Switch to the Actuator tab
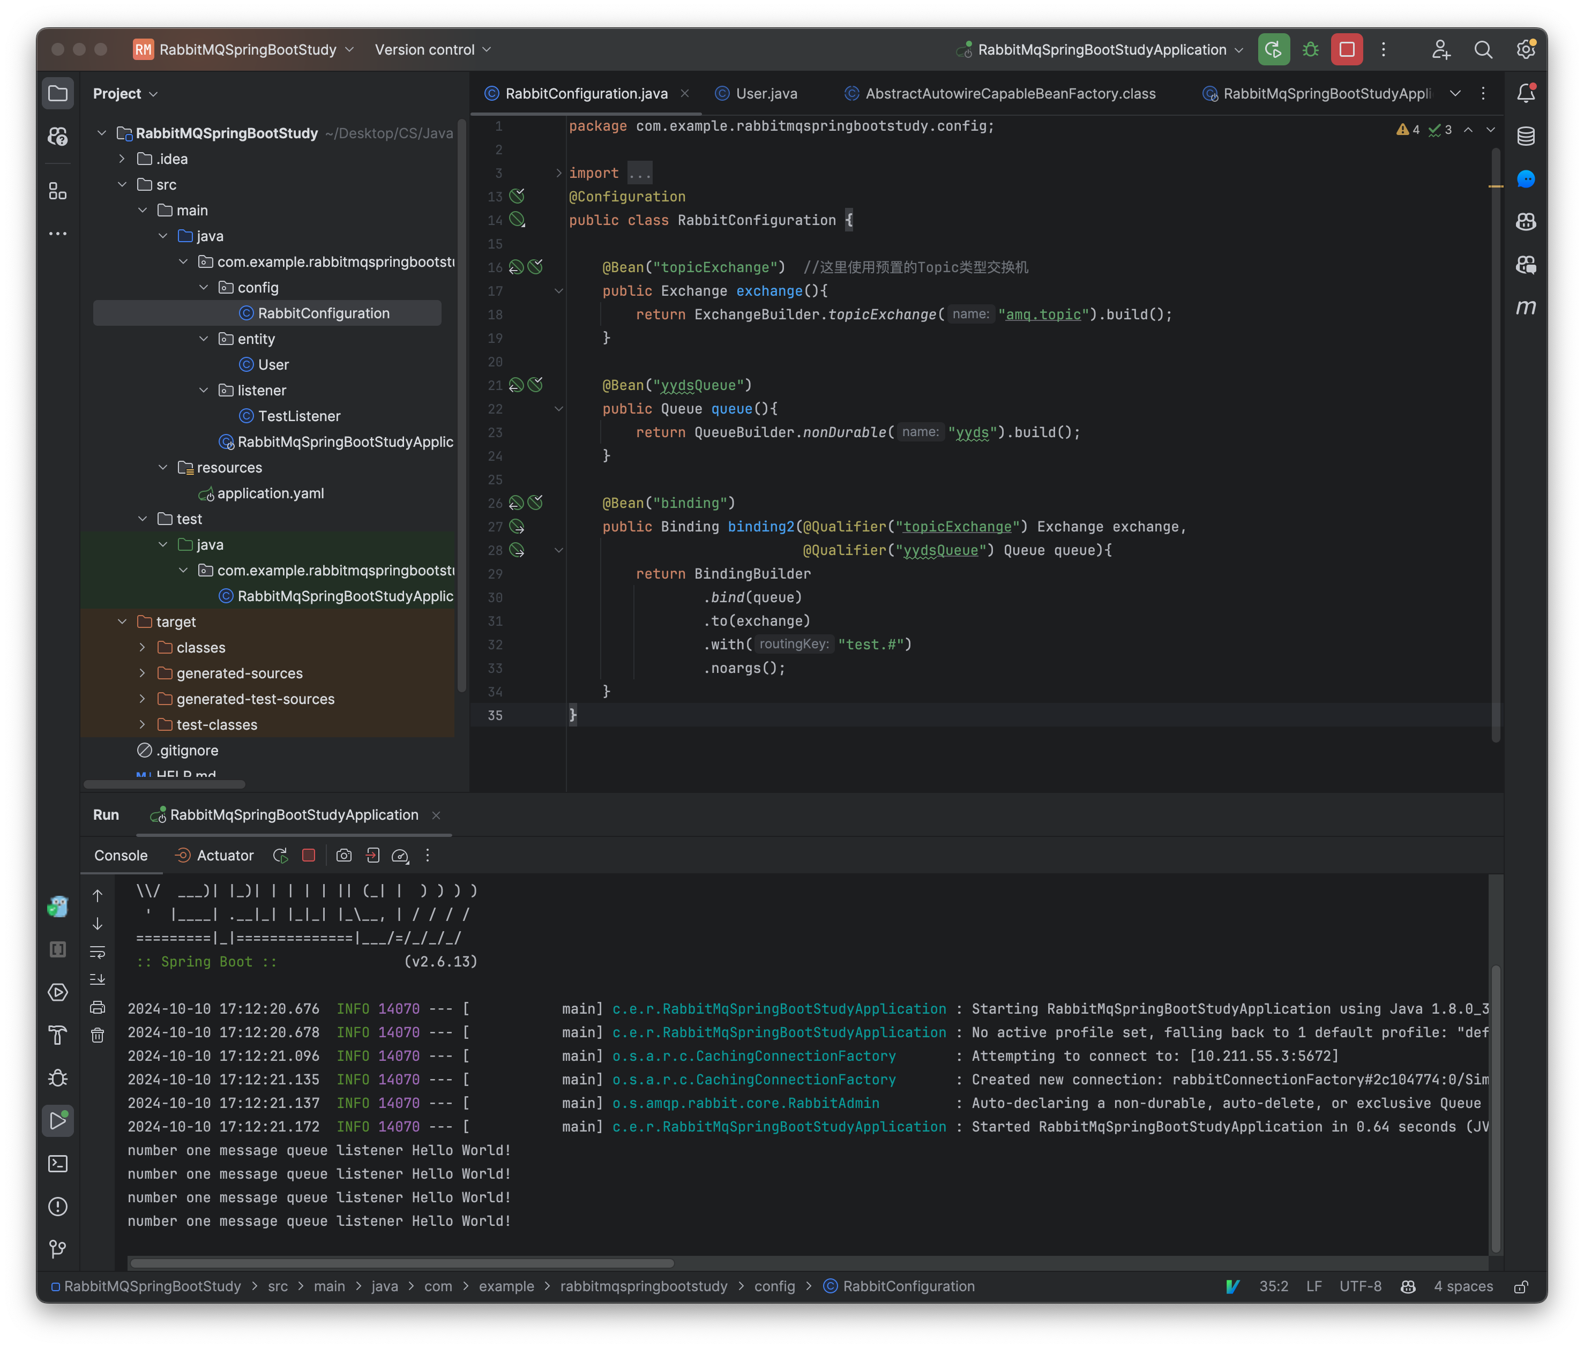Viewport: 1584px width, 1348px height. coord(224,855)
